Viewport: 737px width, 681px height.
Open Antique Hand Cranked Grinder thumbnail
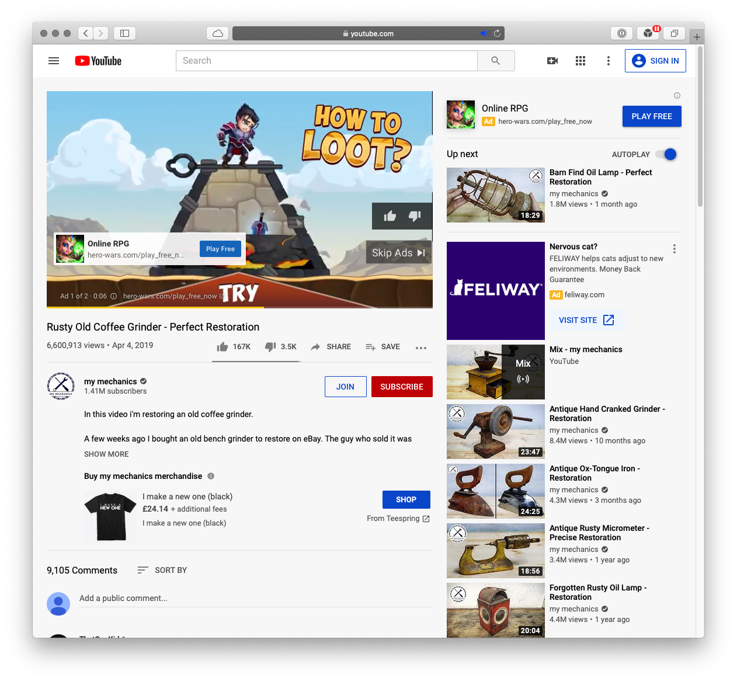(496, 432)
